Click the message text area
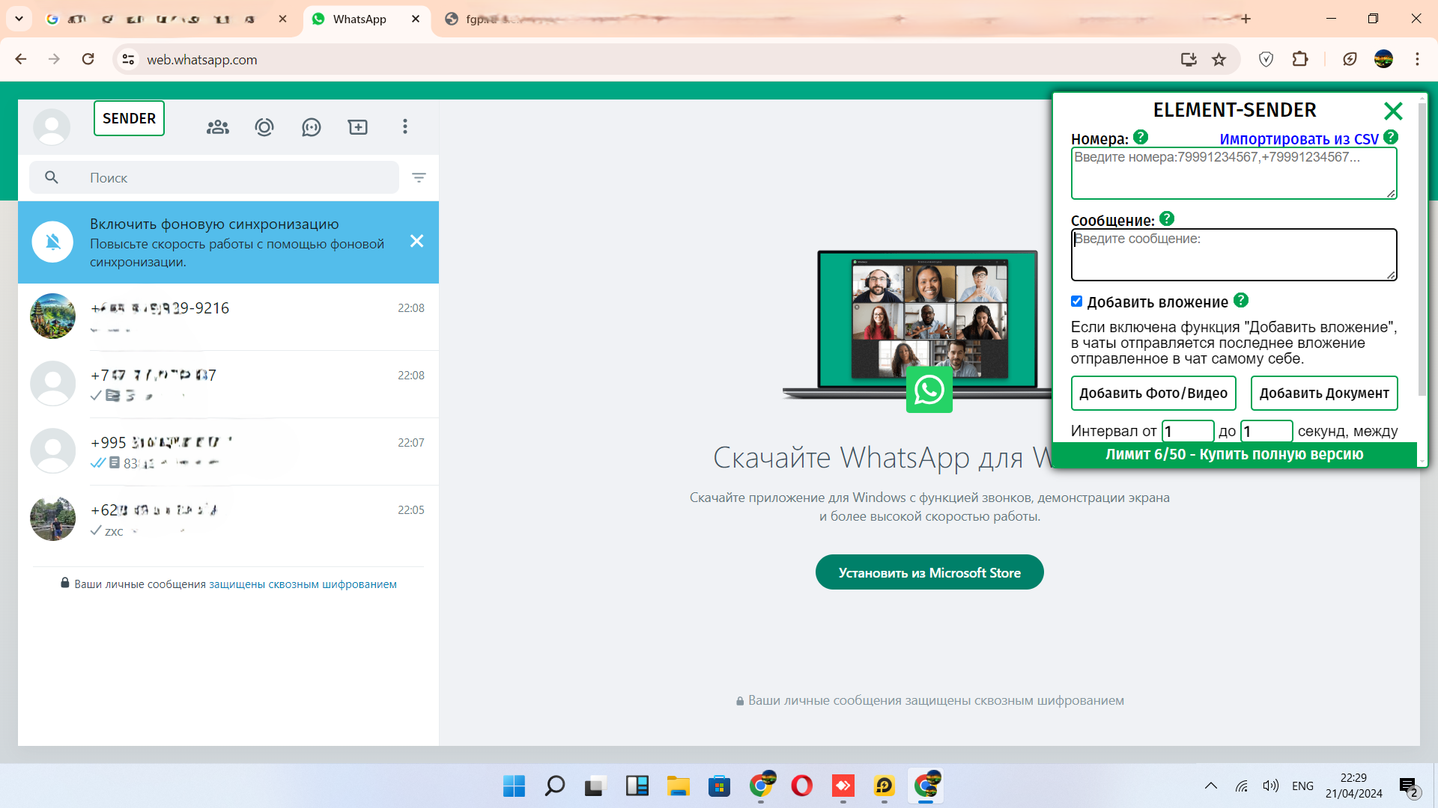The height and width of the screenshot is (808, 1438). [1234, 255]
